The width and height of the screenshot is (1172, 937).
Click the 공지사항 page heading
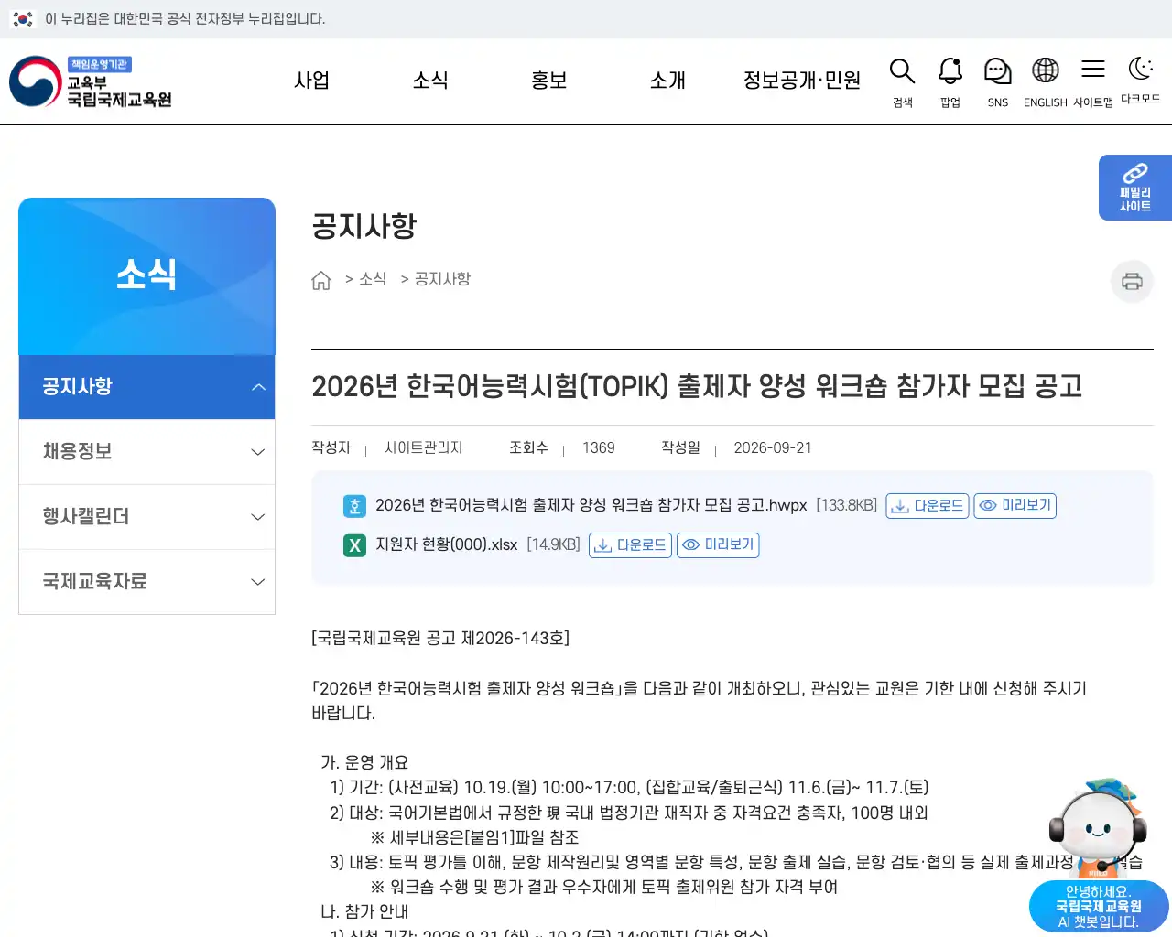364,226
